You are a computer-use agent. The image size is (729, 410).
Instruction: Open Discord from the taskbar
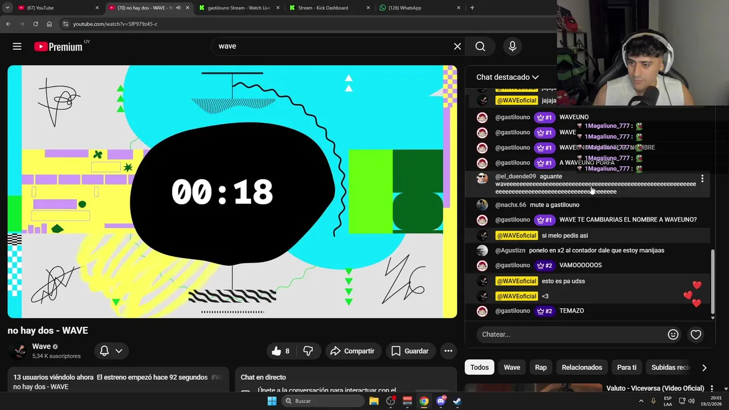click(x=441, y=401)
